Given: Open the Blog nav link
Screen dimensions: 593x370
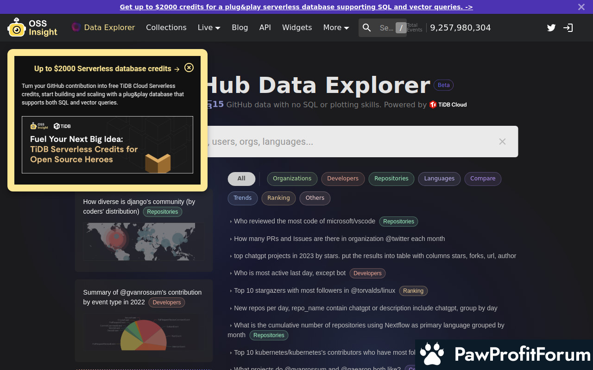Looking at the screenshot, I should click(x=240, y=28).
